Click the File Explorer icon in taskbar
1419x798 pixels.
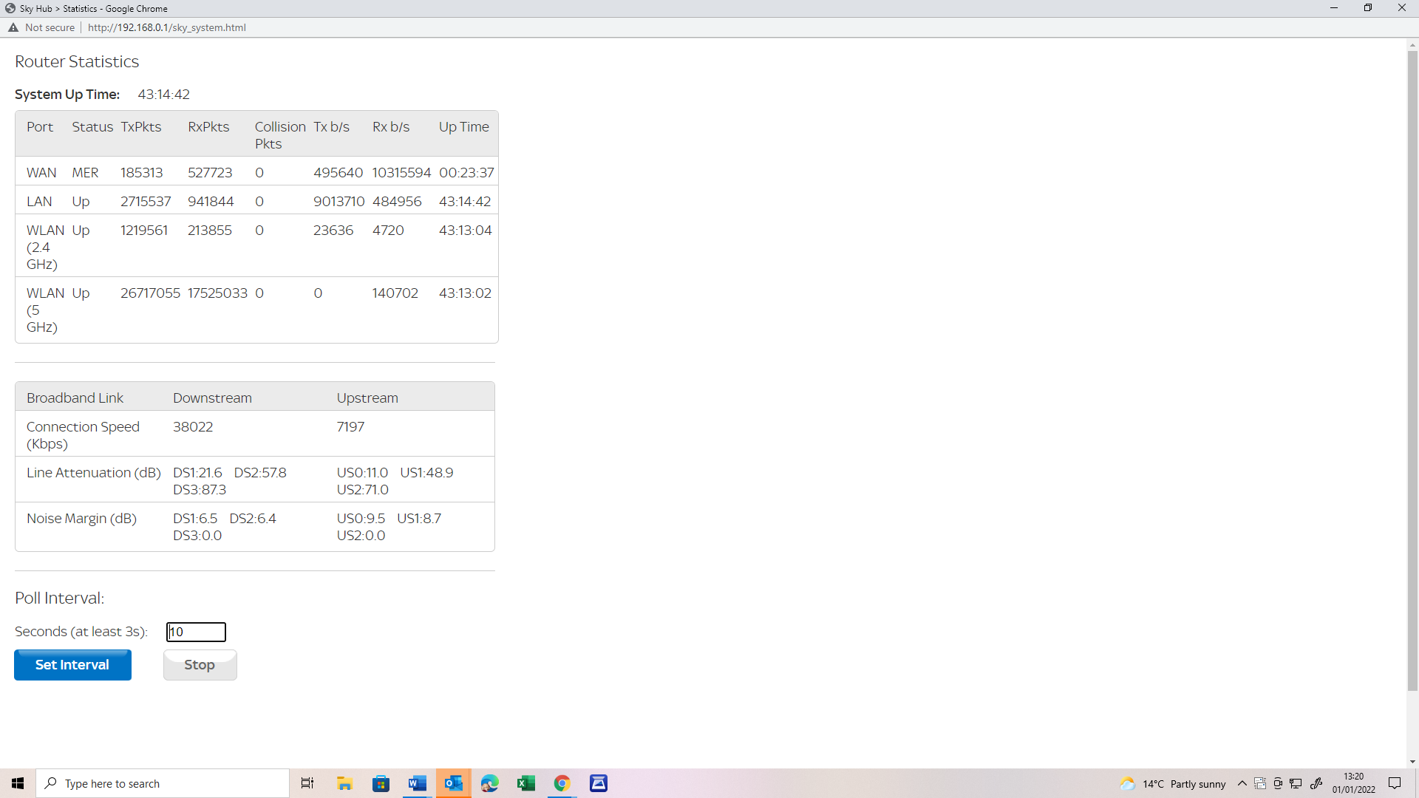click(x=344, y=783)
